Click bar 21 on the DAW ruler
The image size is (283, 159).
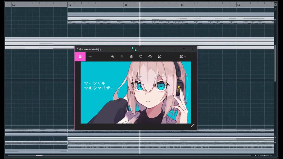coord(70,5)
